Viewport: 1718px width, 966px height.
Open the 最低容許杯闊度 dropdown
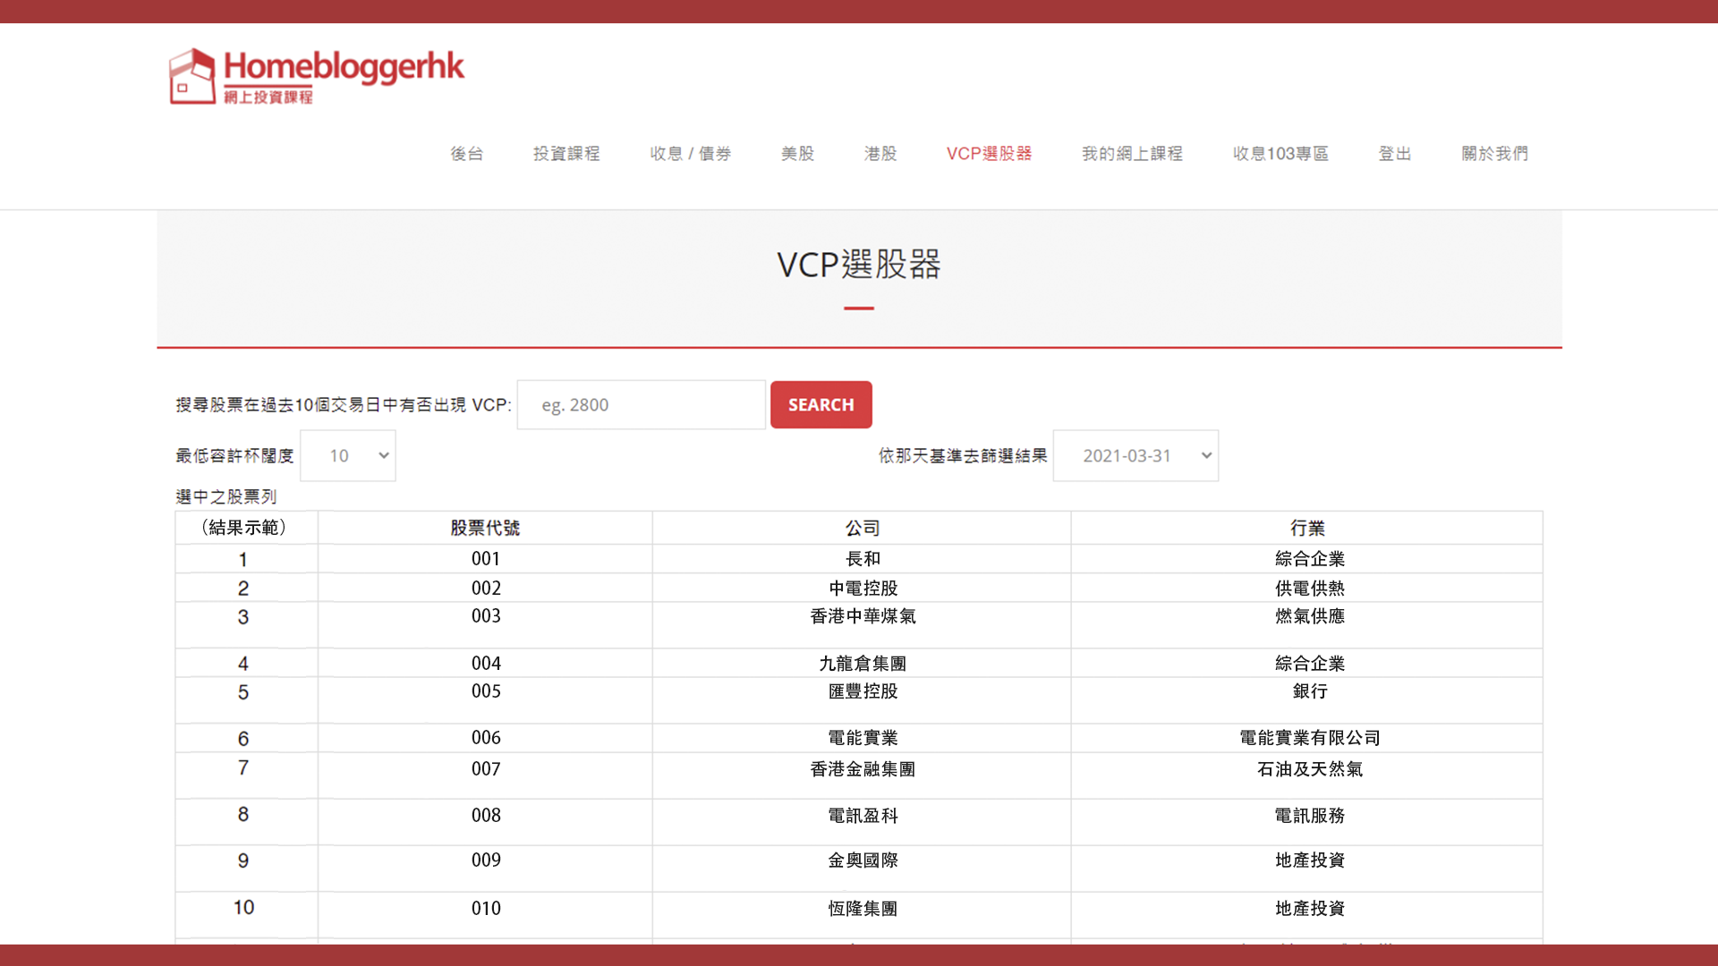(x=348, y=456)
